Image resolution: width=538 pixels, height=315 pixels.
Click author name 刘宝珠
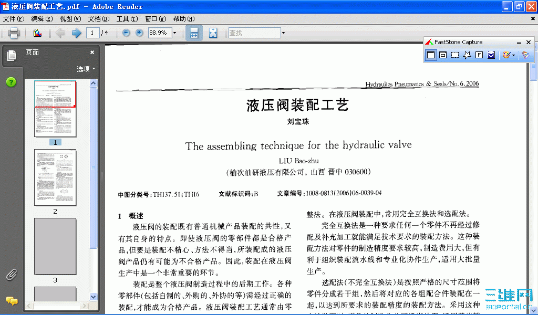(298, 121)
